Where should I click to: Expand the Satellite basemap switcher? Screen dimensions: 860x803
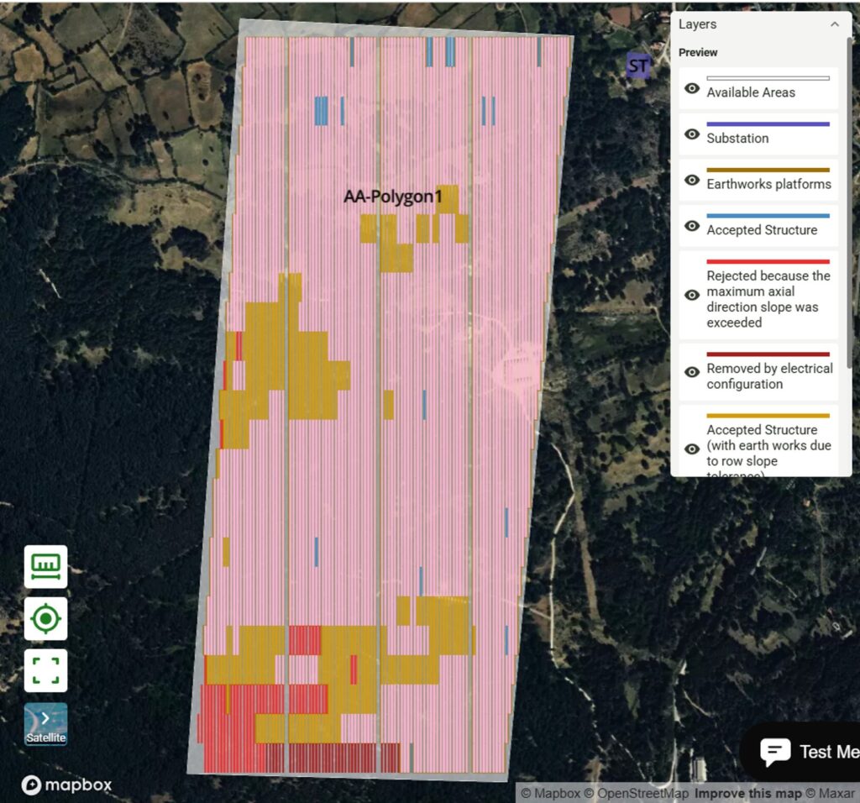(x=45, y=724)
